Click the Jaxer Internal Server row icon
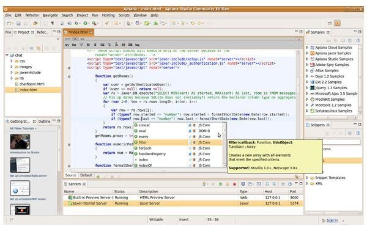 pyautogui.click(x=70, y=203)
